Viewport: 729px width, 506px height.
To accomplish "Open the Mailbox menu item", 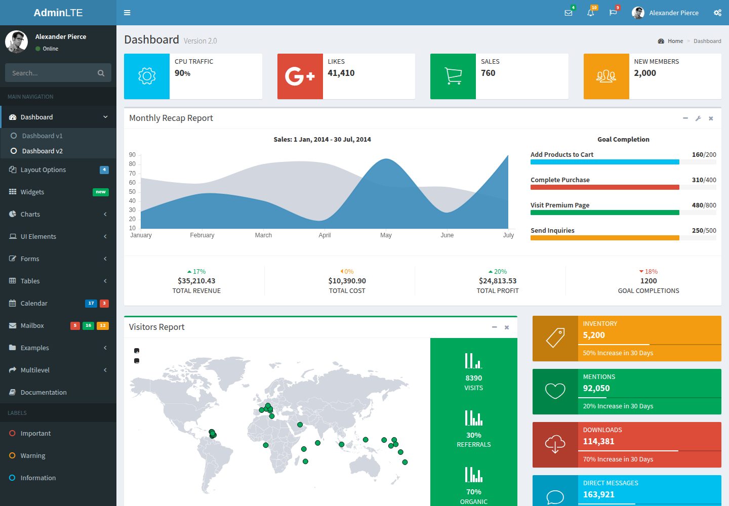I will tap(58, 325).
